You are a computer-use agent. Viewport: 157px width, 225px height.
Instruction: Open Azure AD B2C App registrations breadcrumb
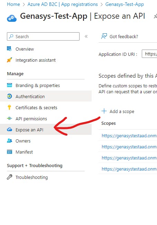click(x=63, y=4)
